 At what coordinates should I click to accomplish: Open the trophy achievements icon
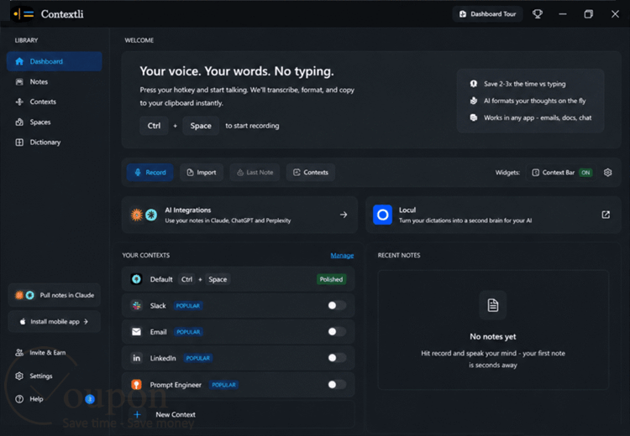[x=538, y=14]
